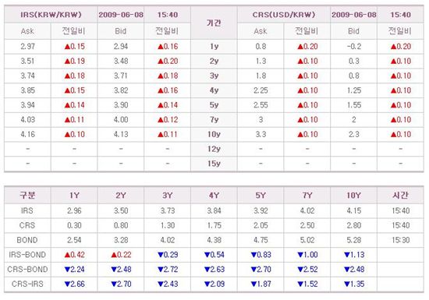Click the 15y period row label
This screenshot has height=300, width=429.
(x=214, y=164)
